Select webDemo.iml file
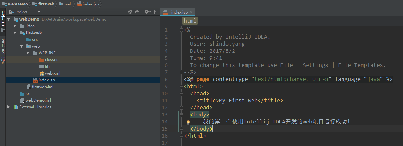The width and height of the screenshot is (403, 146). click(38, 100)
